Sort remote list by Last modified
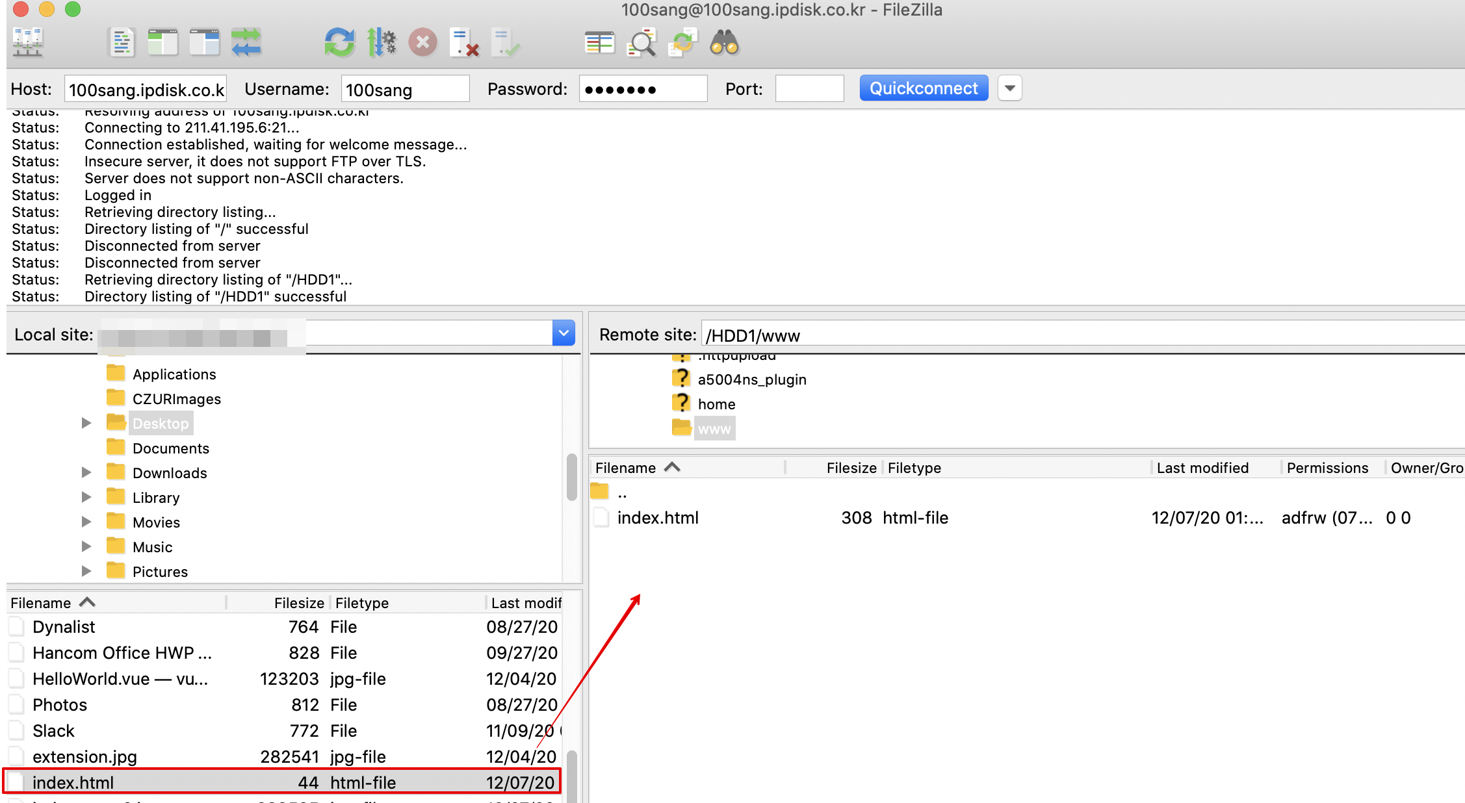Viewport: 1465px width, 803px height. pyautogui.click(x=1202, y=468)
